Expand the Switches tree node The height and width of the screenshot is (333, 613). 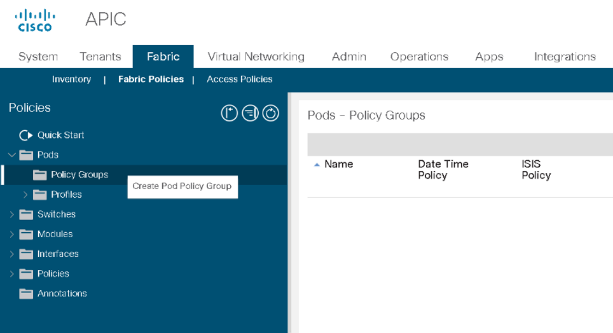(11, 214)
